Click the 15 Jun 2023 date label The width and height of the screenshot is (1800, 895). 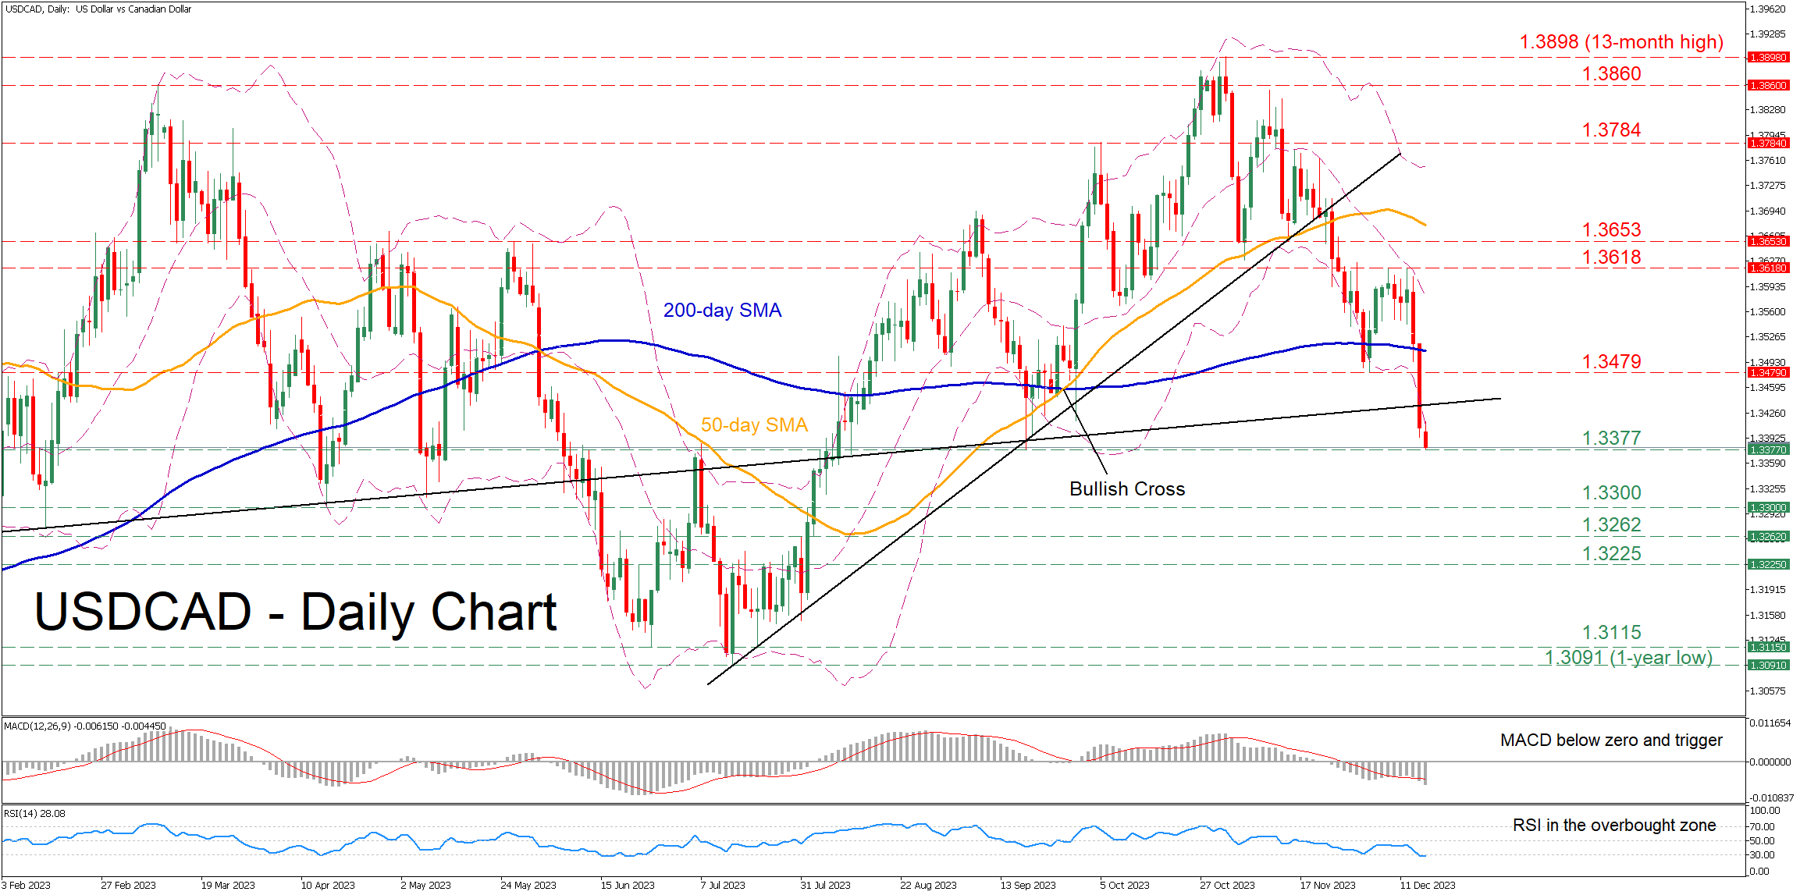click(x=628, y=886)
